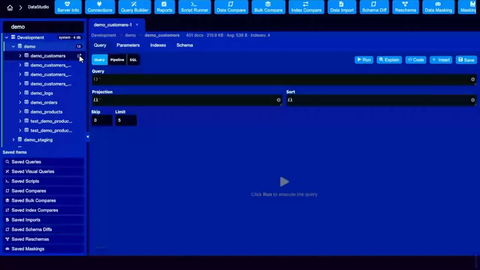The image size is (480, 270).
Task: Click the Run button
Action: point(364,60)
